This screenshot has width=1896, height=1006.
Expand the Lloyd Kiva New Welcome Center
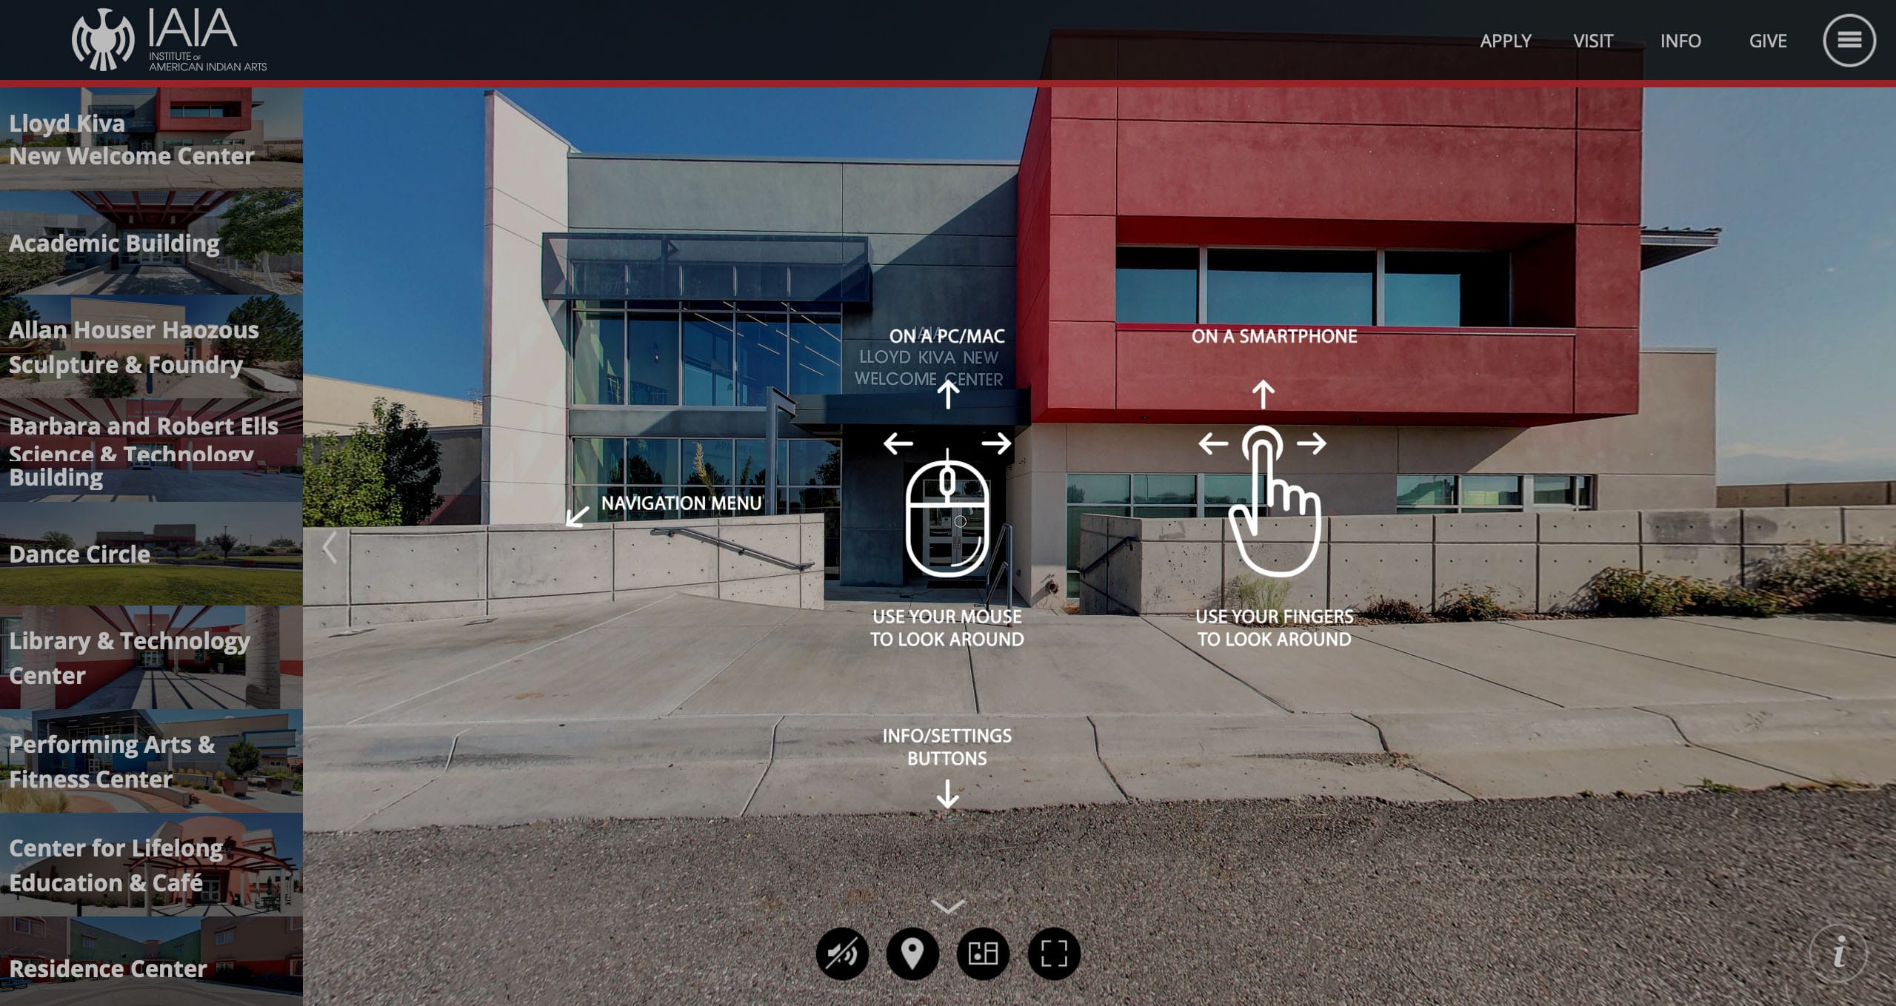tap(150, 138)
